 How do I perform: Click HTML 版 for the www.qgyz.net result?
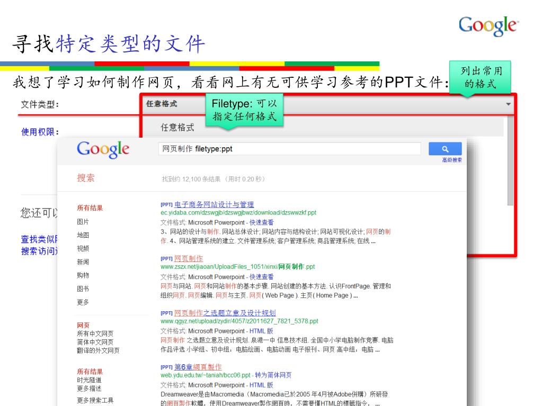[x=261, y=331]
